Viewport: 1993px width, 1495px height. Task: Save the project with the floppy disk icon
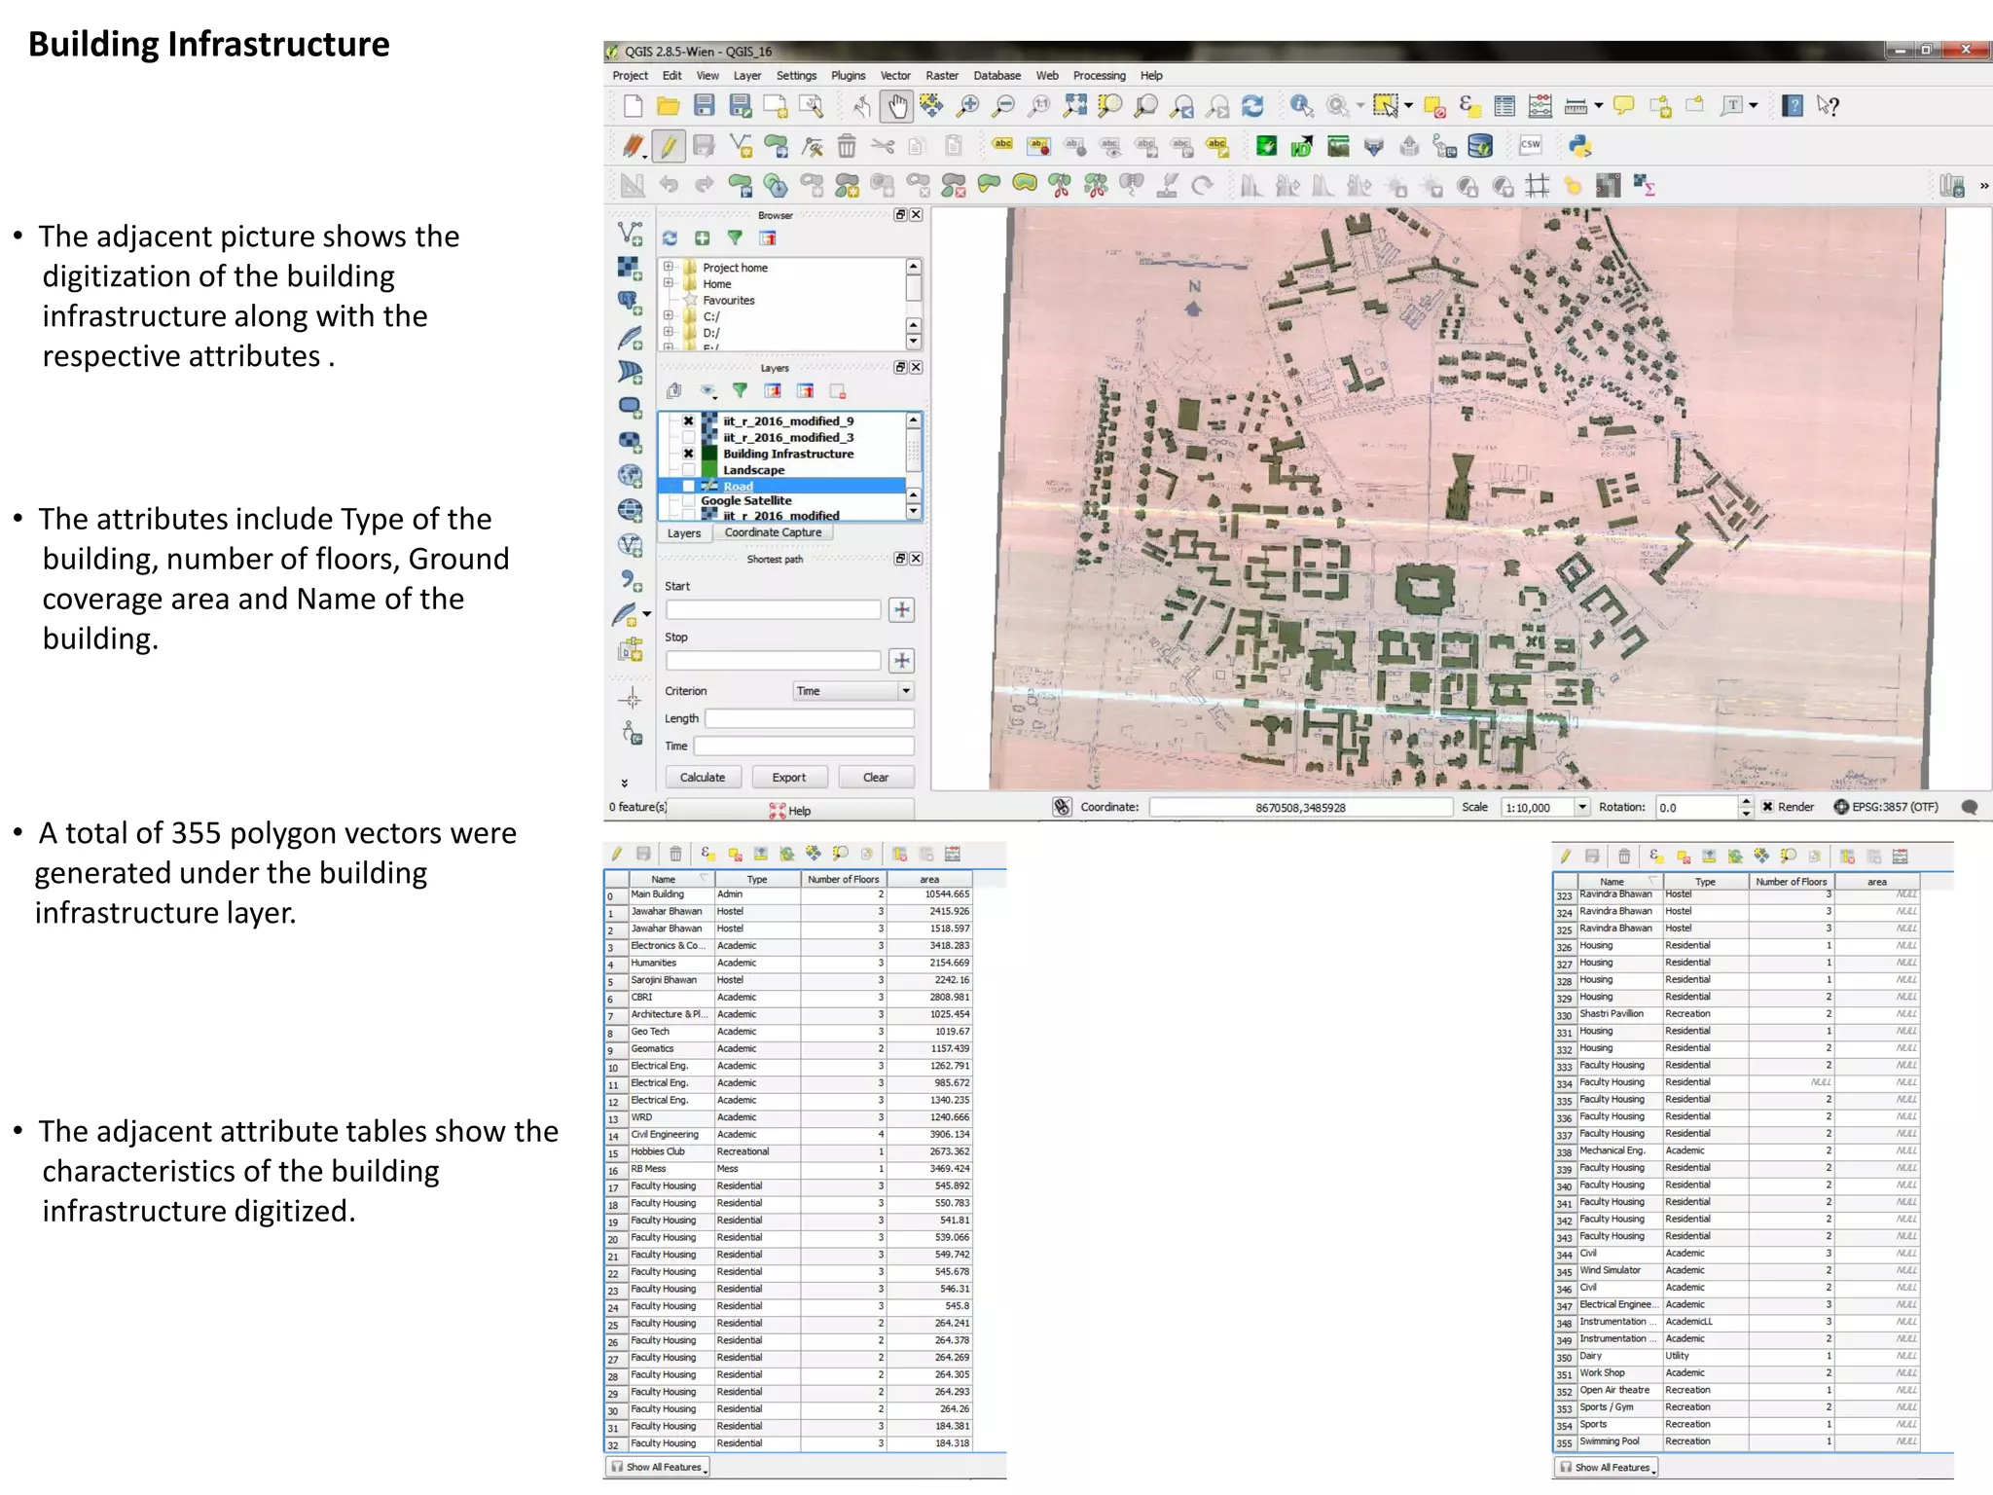(x=704, y=106)
